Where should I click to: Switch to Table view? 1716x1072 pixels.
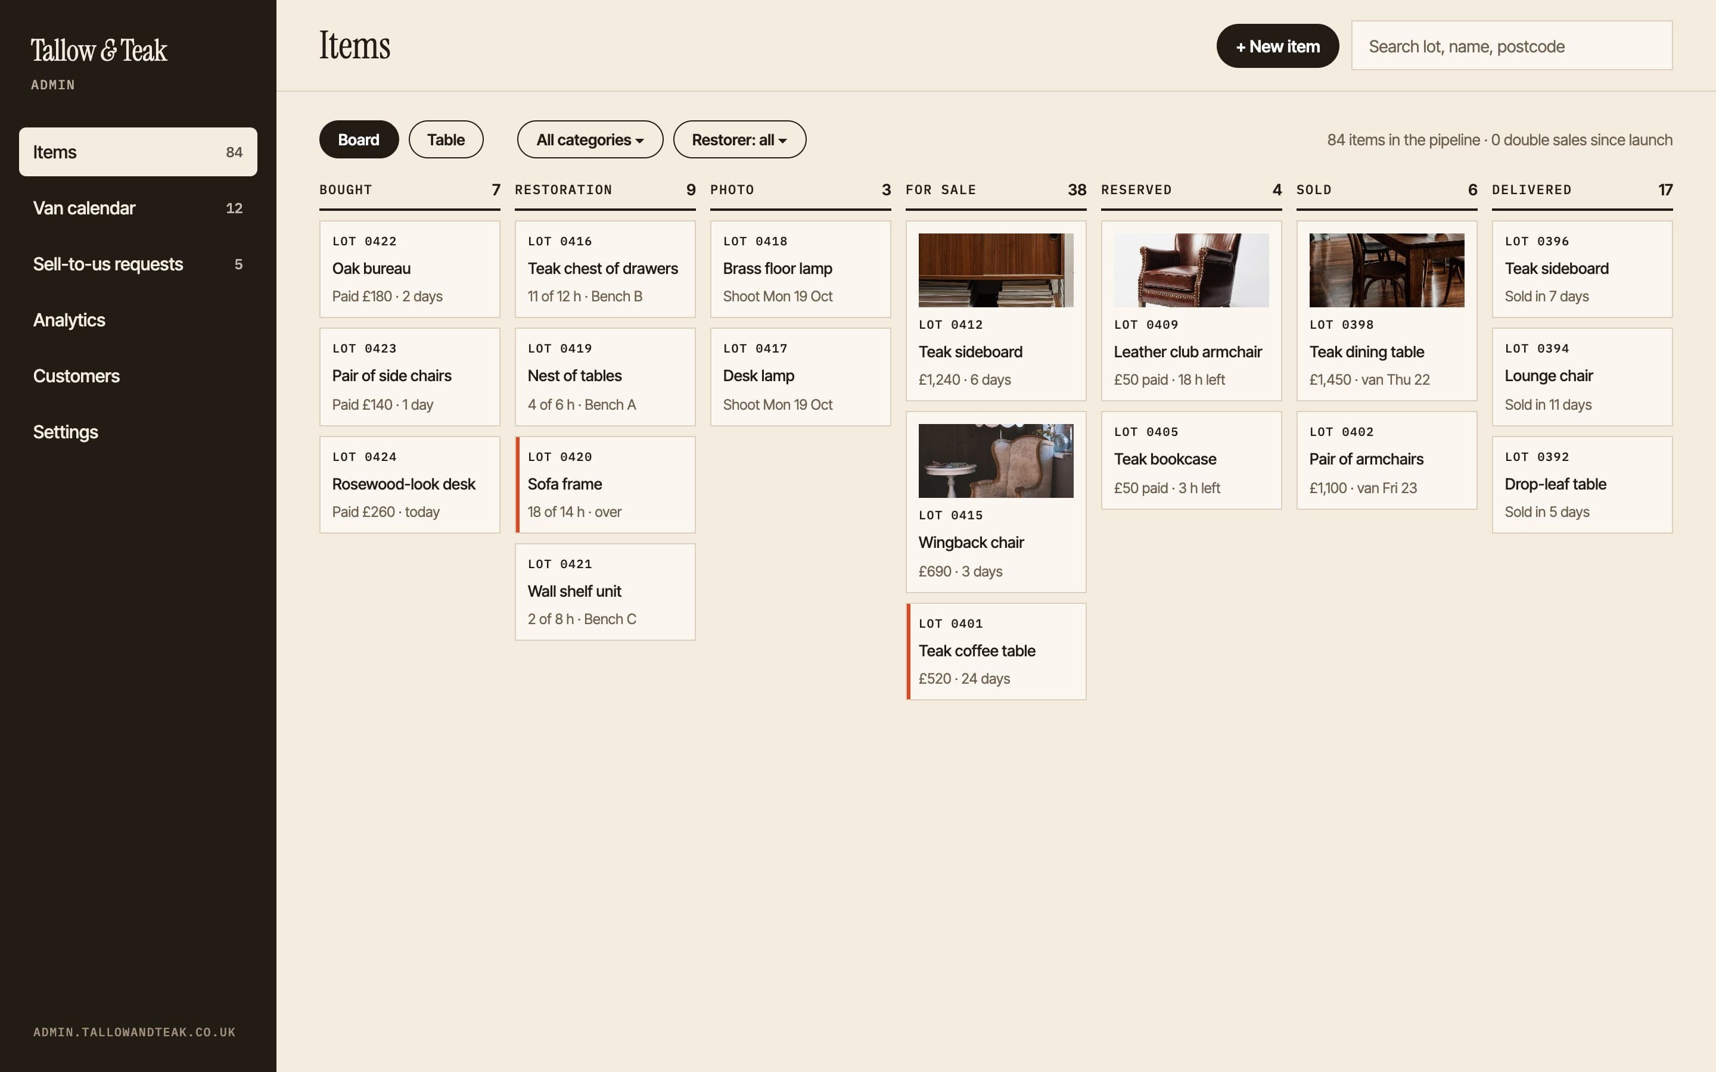click(x=446, y=140)
